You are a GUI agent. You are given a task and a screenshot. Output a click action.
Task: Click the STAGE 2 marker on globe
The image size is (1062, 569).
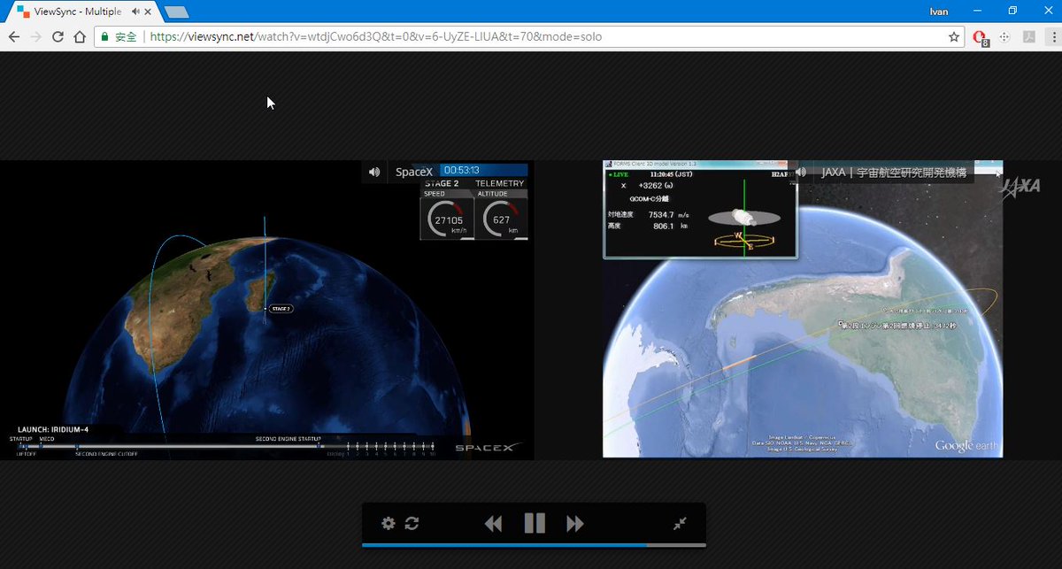pyautogui.click(x=281, y=308)
